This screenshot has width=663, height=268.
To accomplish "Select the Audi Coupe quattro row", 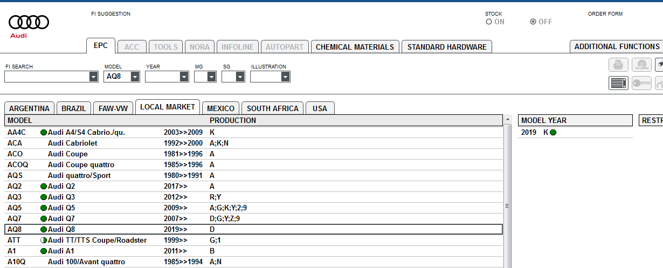I will [x=253, y=164].
